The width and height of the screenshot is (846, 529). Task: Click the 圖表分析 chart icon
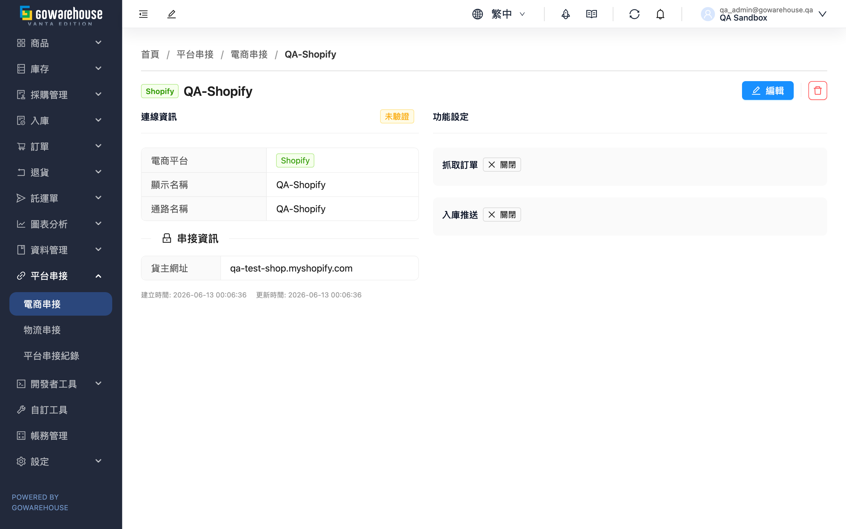pyautogui.click(x=21, y=224)
